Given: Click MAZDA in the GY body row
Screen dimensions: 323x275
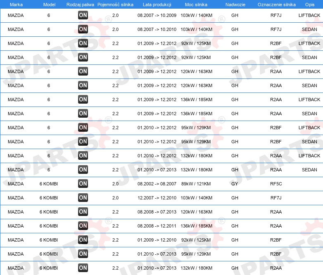Looking at the screenshot, I should [16, 184].
